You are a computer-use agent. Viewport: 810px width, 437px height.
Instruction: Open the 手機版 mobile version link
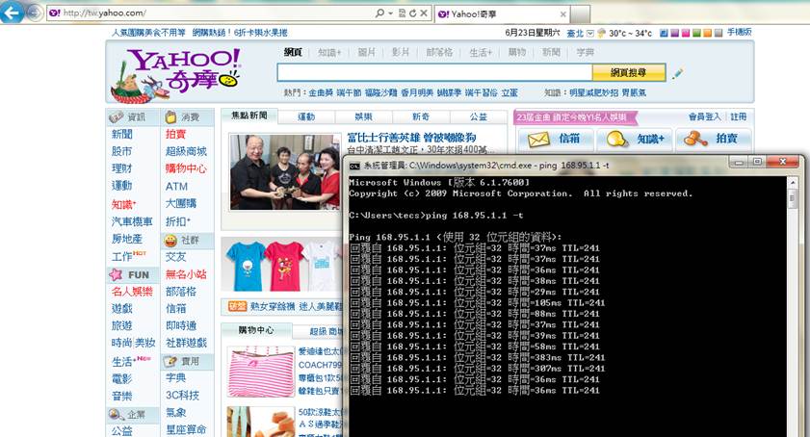pos(740,32)
